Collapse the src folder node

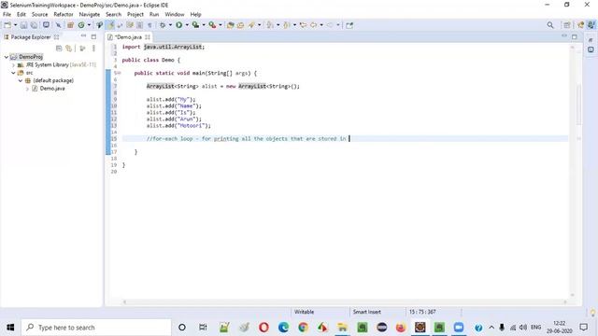coord(14,73)
